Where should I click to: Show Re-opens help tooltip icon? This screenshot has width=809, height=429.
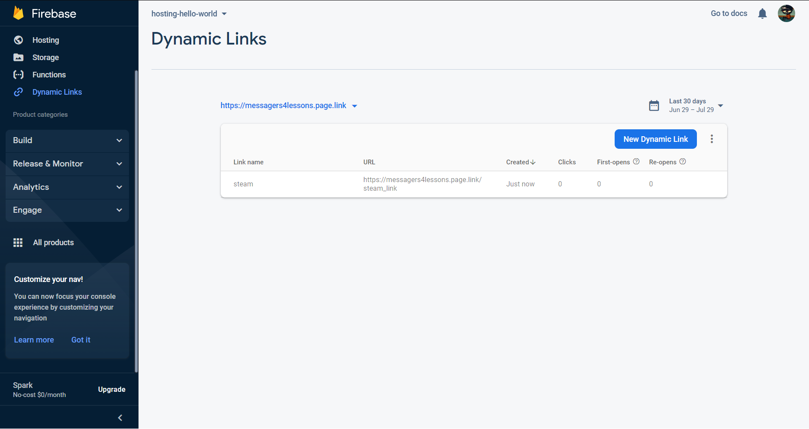tap(683, 162)
